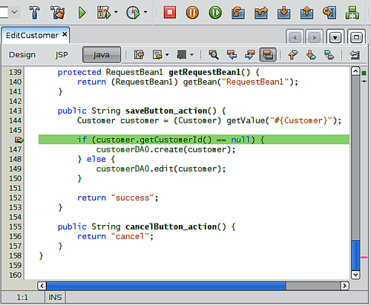Select the Java view button
The height and width of the screenshot is (306, 371).
click(102, 54)
